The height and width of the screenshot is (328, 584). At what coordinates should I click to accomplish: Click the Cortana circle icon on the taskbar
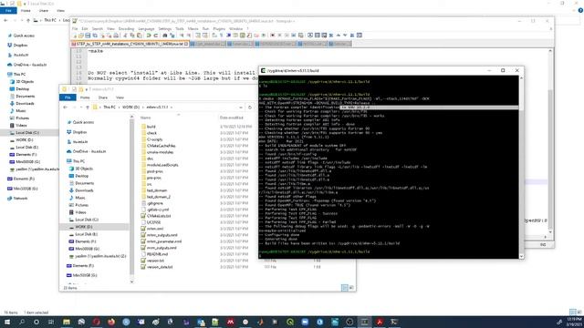[36, 322]
